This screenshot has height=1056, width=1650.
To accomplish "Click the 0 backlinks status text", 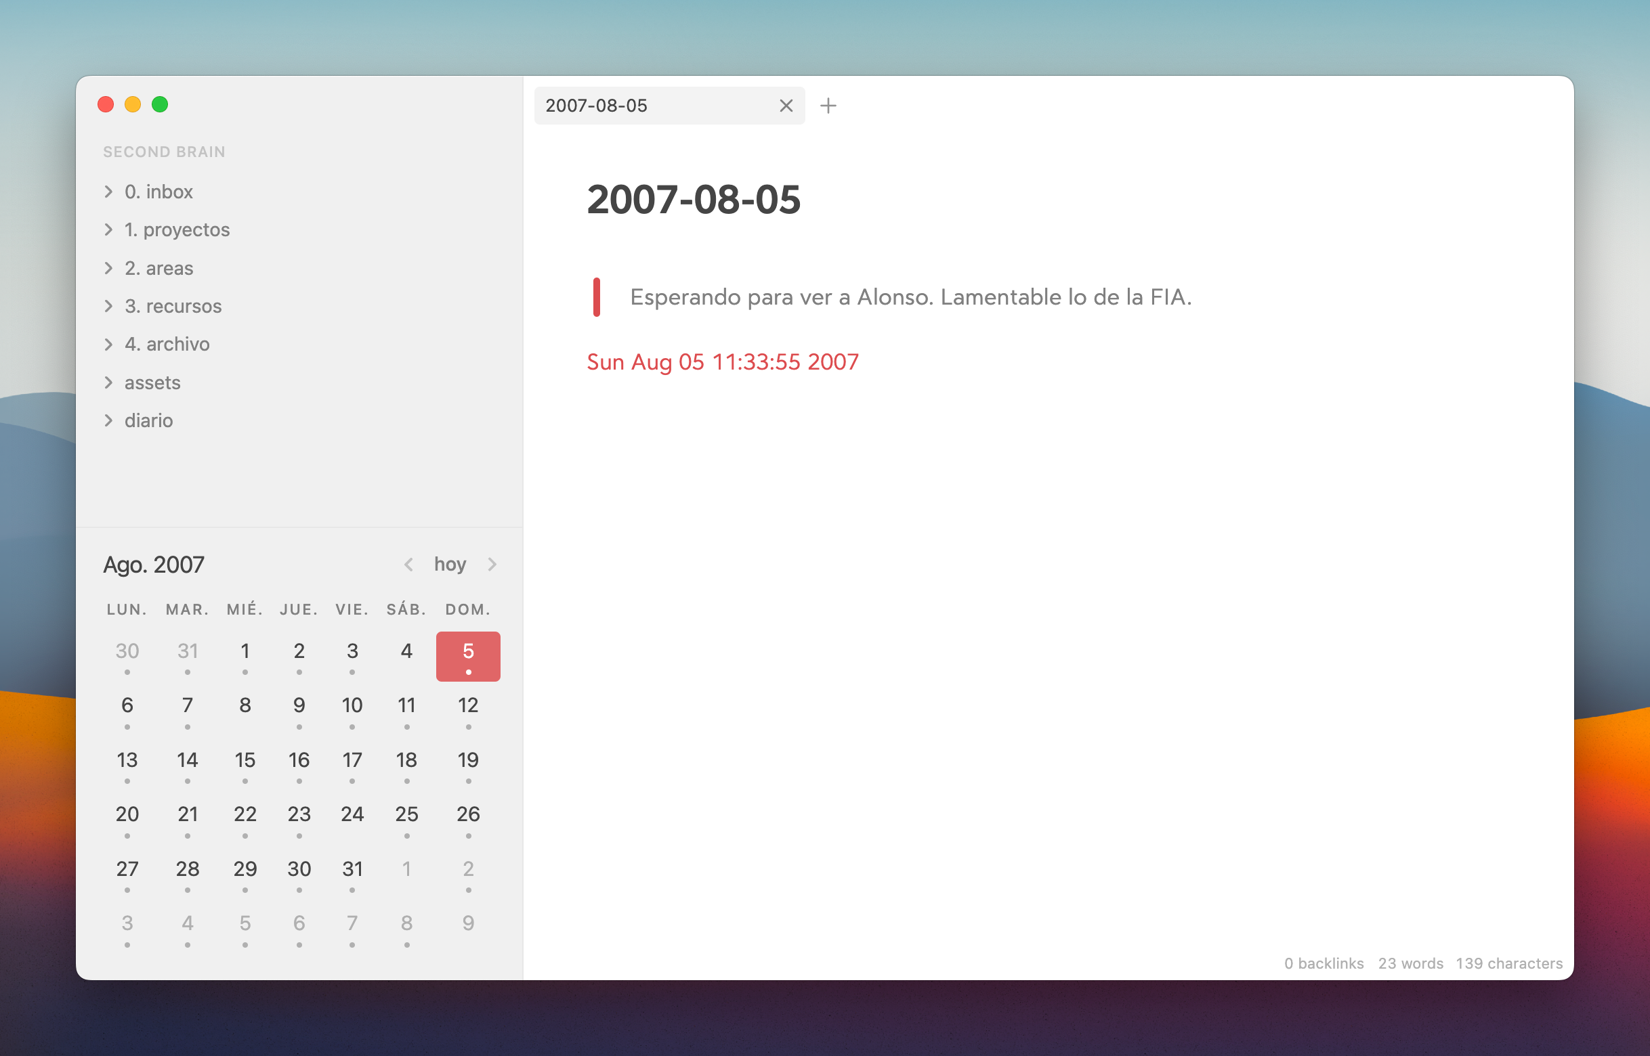I will [x=1324, y=963].
